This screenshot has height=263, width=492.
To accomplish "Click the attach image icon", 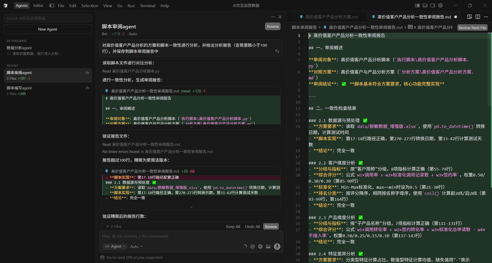I will [x=268, y=247].
